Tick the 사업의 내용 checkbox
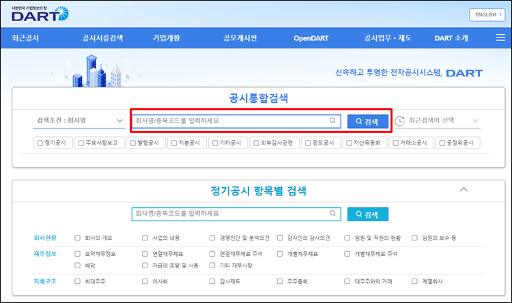Image resolution: width=512 pixels, height=303 pixels. 145,238
